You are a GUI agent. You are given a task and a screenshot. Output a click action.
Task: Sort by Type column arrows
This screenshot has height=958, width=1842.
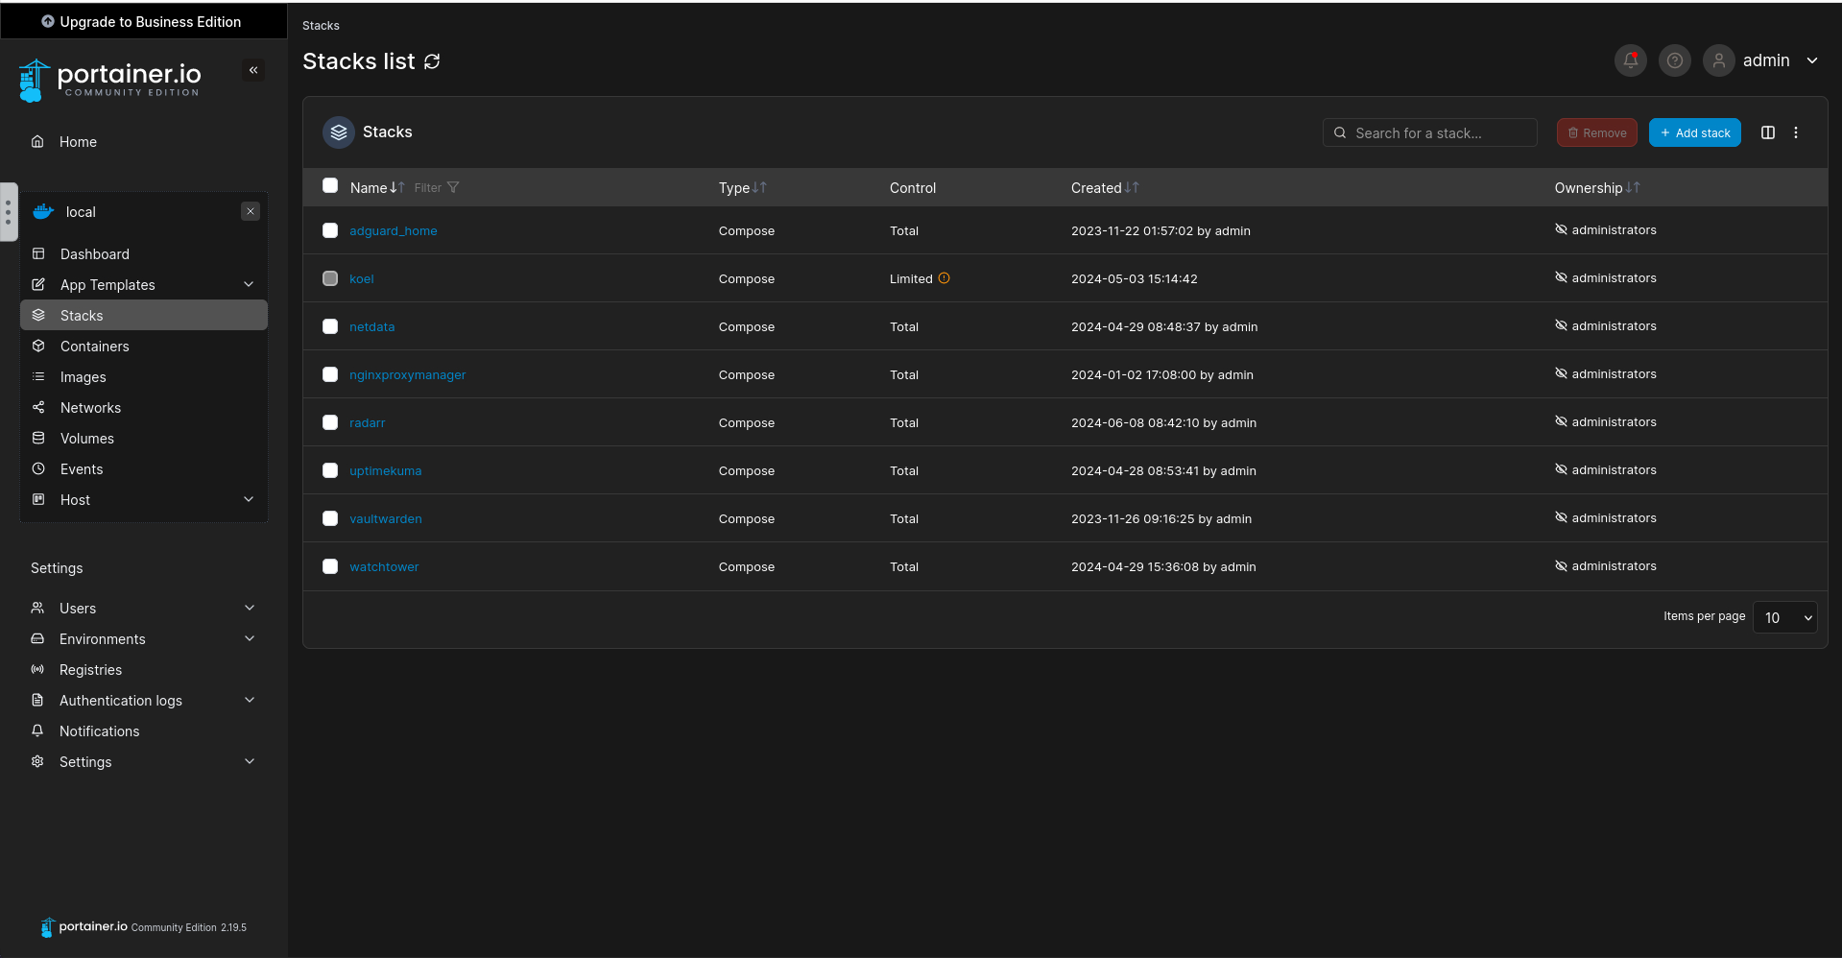point(759,187)
